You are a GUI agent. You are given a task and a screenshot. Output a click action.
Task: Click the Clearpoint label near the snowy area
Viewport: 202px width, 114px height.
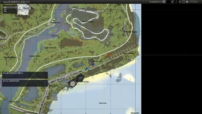(x=28, y=8)
